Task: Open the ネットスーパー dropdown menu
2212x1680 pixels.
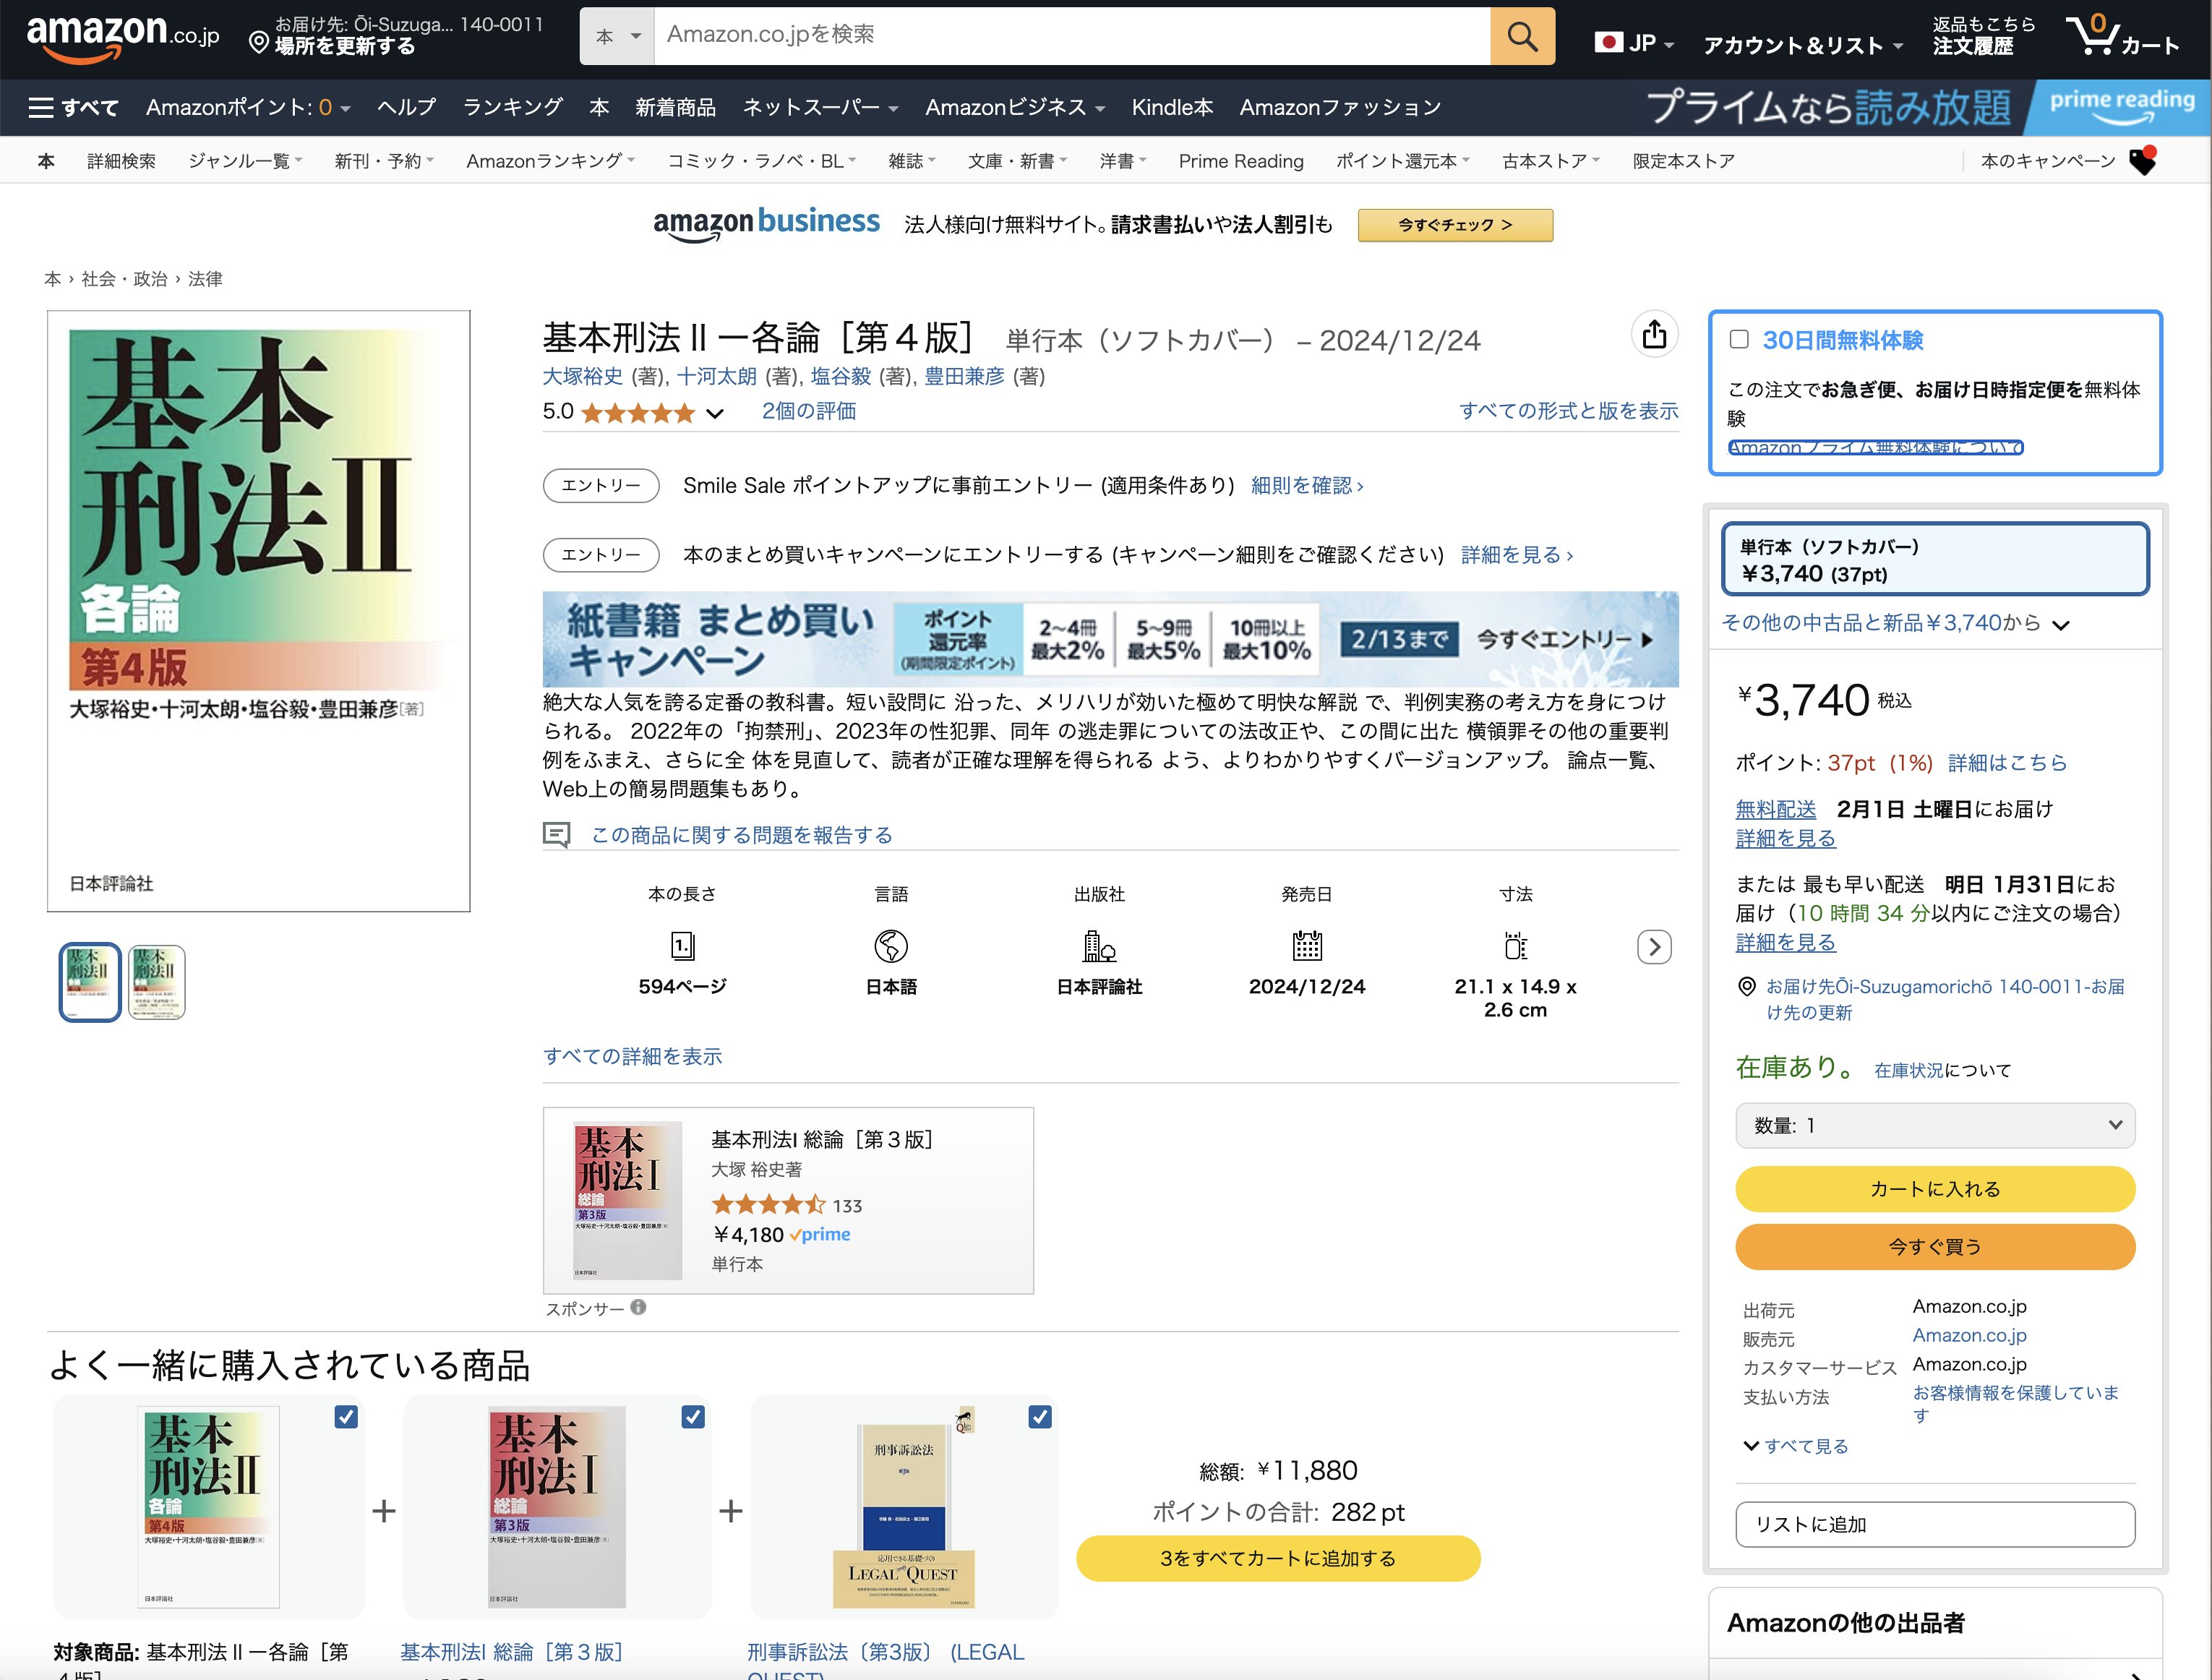Action: [x=820, y=107]
